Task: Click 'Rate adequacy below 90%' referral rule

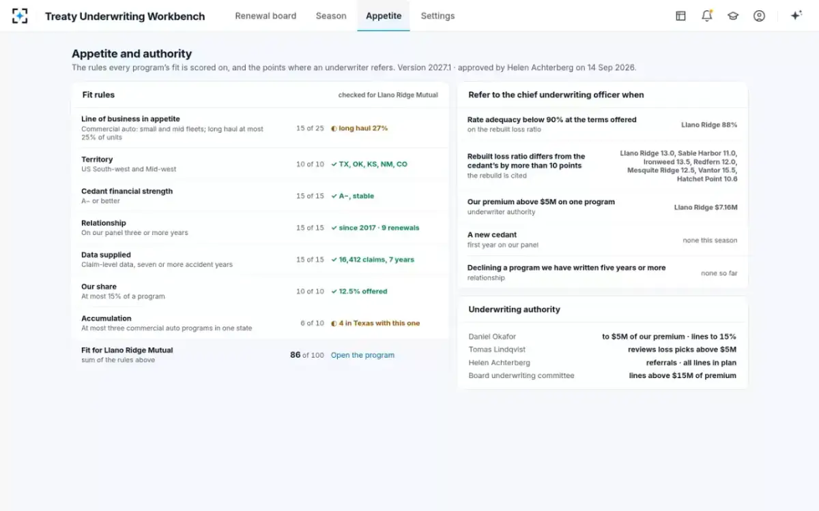Action: click(x=552, y=120)
